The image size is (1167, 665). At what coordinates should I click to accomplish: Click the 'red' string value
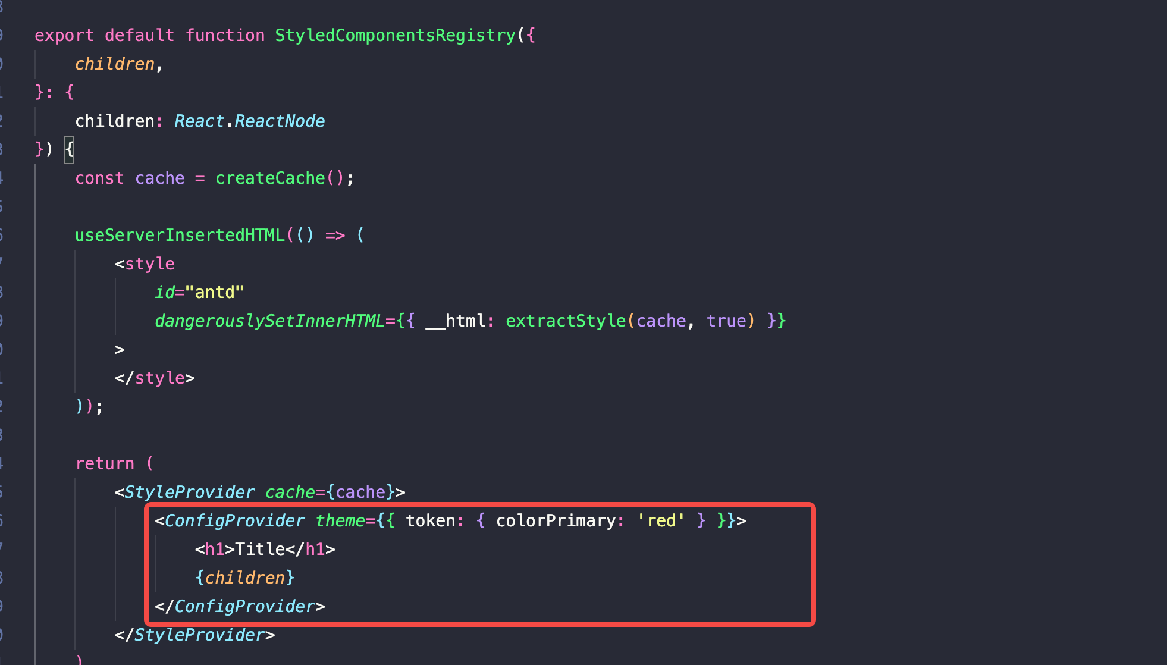(x=660, y=520)
